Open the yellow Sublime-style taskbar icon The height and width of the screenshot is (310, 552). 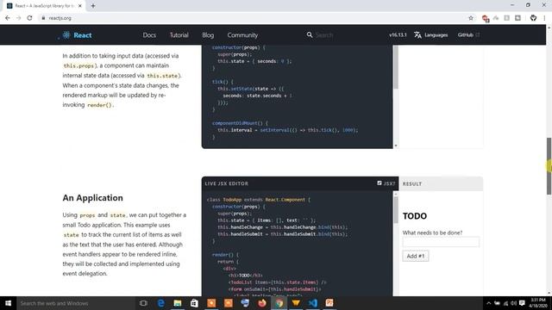tap(296, 303)
